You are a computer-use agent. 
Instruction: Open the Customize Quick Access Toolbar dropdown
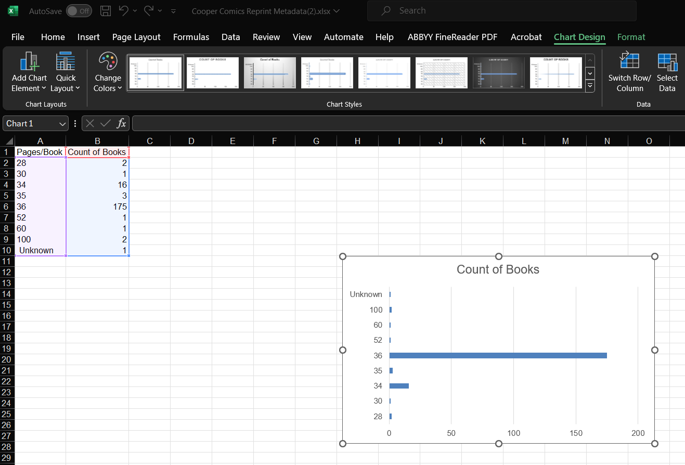pyautogui.click(x=173, y=11)
